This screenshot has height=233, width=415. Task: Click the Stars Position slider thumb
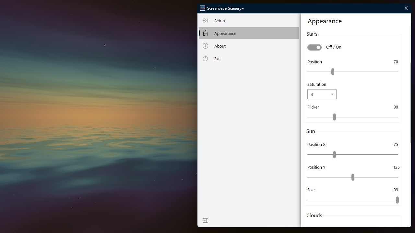(333, 72)
